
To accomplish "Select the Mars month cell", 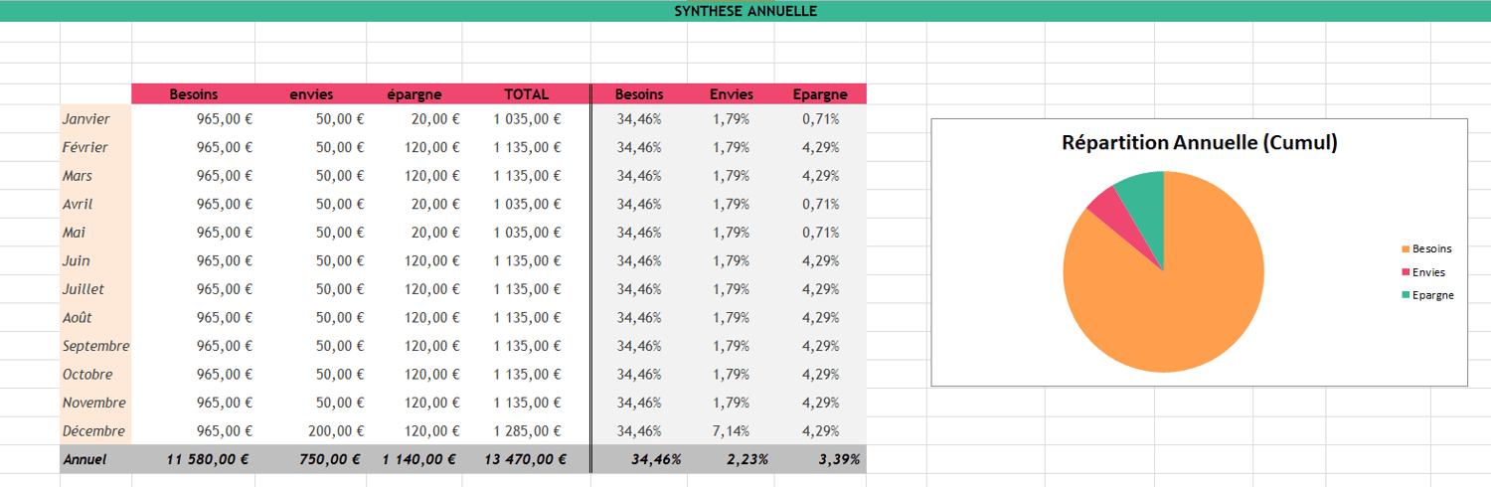I will click(x=95, y=176).
